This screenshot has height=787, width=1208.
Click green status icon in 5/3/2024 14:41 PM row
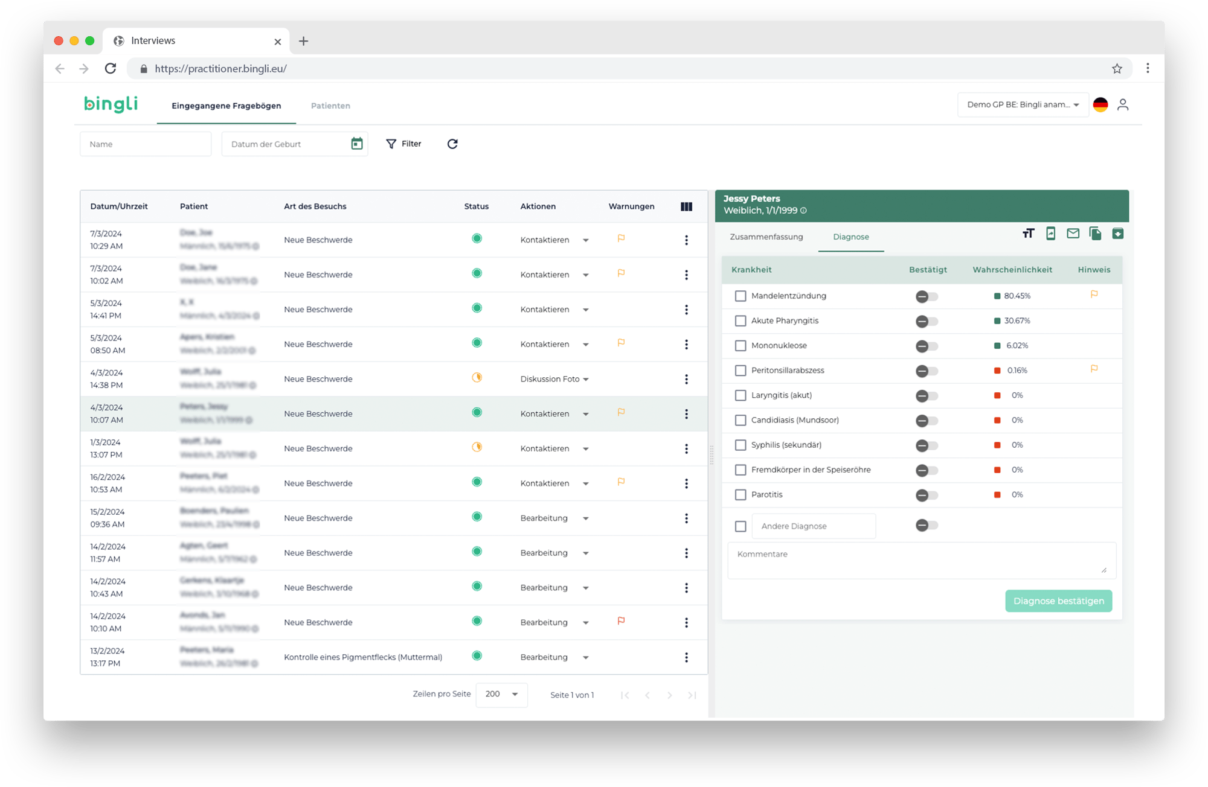(477, 308)
